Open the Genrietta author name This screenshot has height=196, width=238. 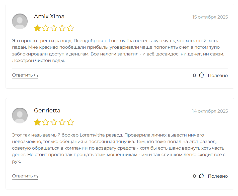pos(47,111)
